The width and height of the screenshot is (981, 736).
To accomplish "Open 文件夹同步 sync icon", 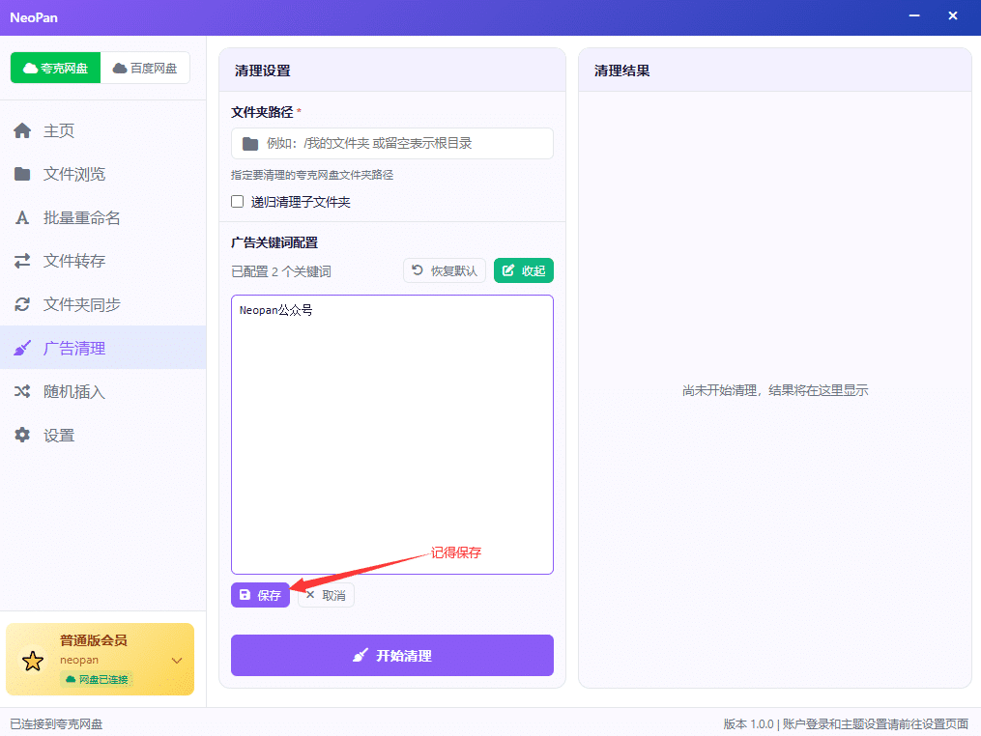I will (x=22, y=304).
